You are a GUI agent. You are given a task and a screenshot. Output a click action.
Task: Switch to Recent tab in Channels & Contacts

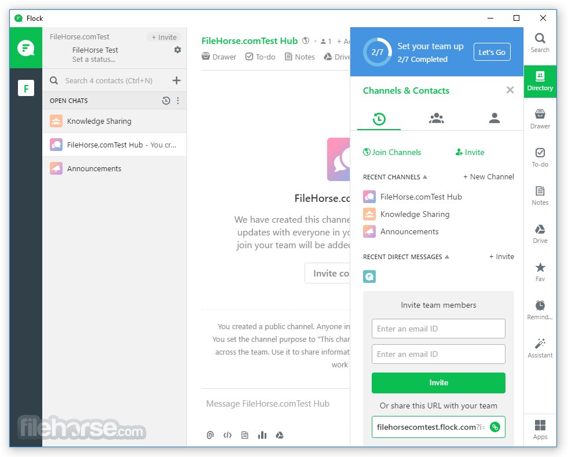(379, 119)
